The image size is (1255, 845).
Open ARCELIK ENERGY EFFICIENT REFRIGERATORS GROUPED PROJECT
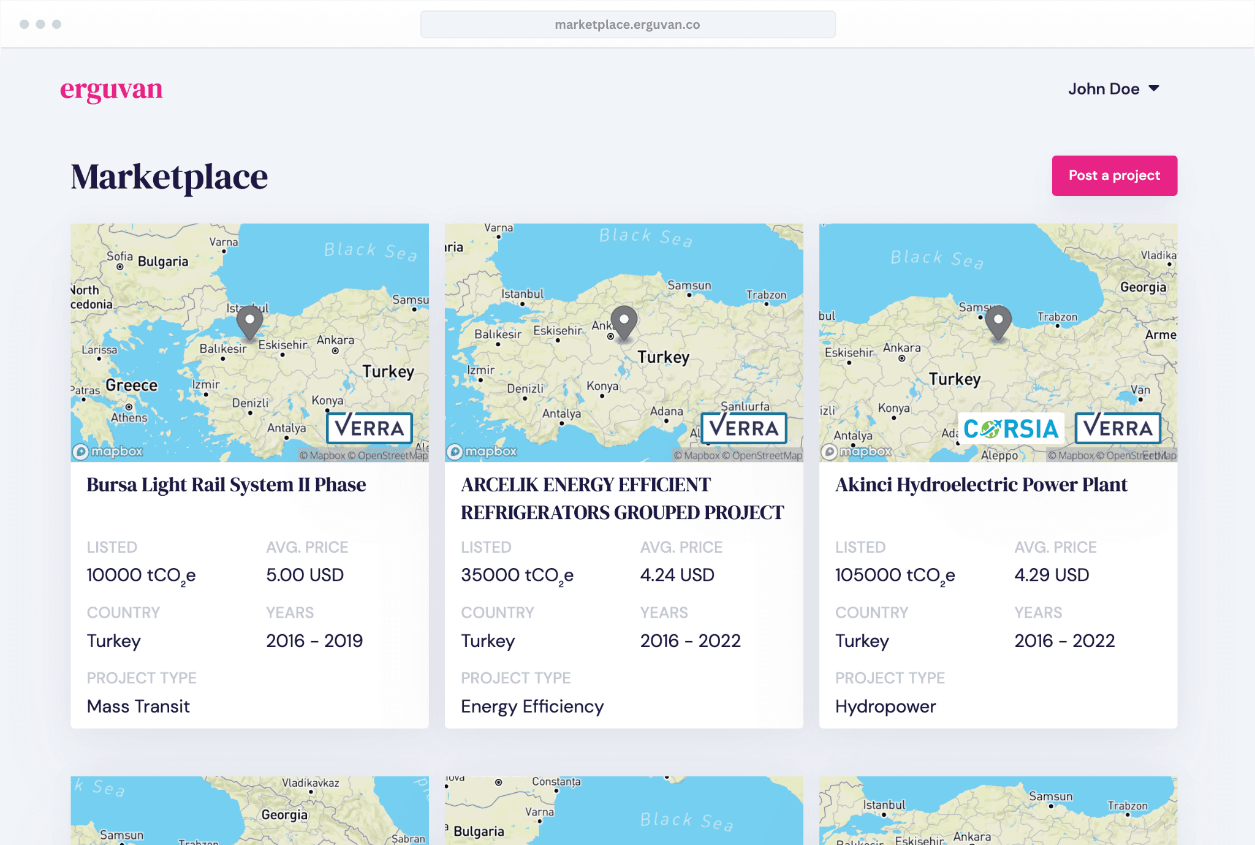pyautogui.click(x=622, y=498)
